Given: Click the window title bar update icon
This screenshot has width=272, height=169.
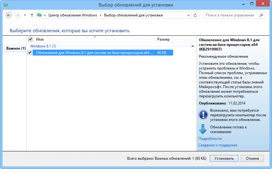Looking at the screenshot, I should point(6,5).
